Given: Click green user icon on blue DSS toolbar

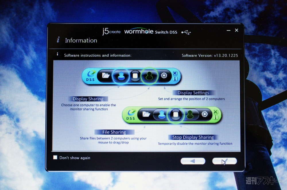Looking at the screenshot, I should (149, 75).
